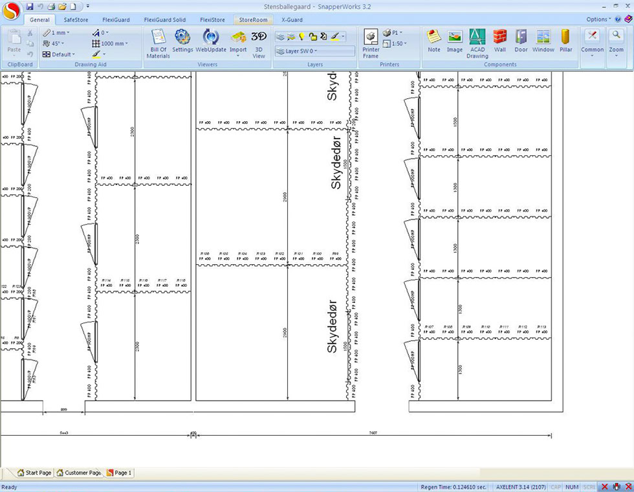Viewport: 634px width, 492px height.
Task: Toggle the layer light bulb visibility
Action: (301, 37)
